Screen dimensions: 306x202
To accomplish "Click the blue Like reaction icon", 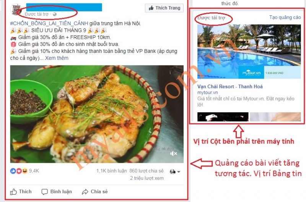I will pyautogui.click(x=13, y=171).
